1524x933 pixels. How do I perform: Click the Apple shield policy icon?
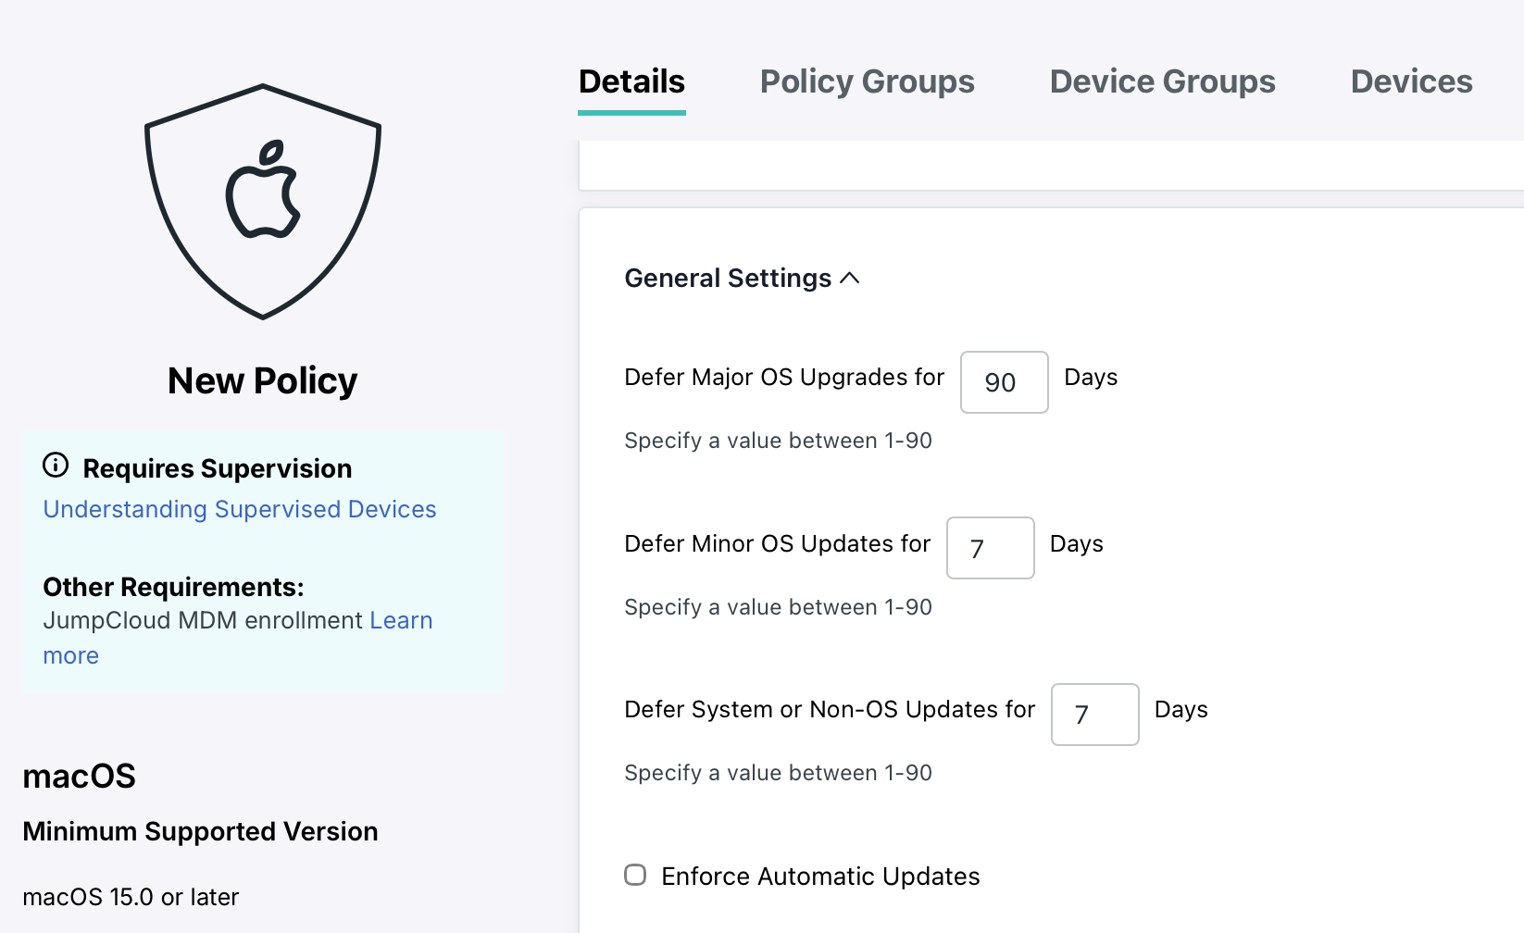click(263, 202)
